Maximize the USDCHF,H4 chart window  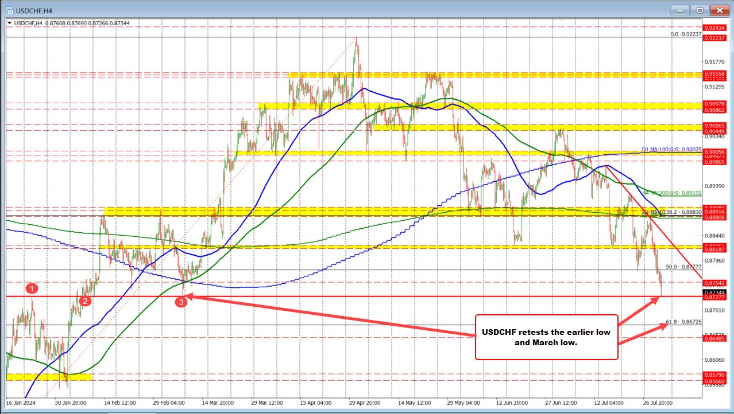[x=699, y=10]
